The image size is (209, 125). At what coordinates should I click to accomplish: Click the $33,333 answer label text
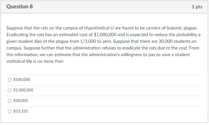click(x=21, y=111)
